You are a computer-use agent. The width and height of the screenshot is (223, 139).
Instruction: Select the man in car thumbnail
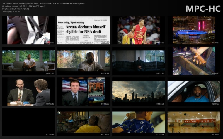194,91
